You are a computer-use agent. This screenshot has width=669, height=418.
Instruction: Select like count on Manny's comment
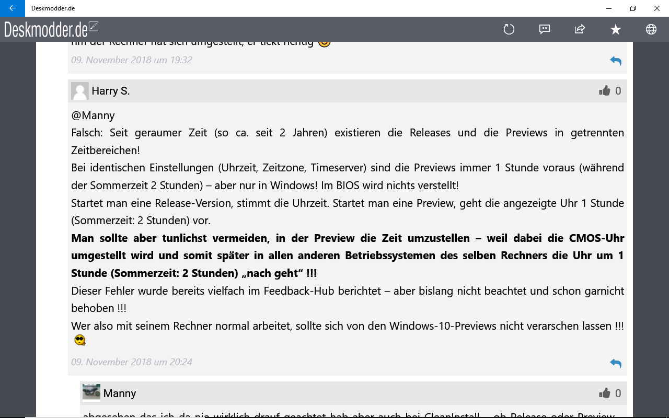point(618,393)
